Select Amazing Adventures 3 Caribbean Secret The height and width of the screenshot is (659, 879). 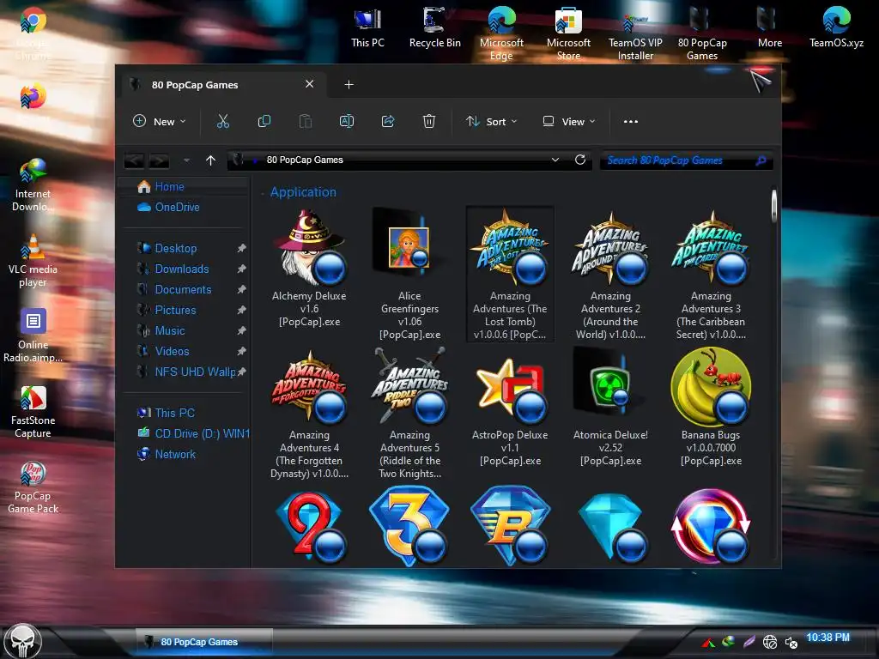pyautogui.click(x=711, y=274)
